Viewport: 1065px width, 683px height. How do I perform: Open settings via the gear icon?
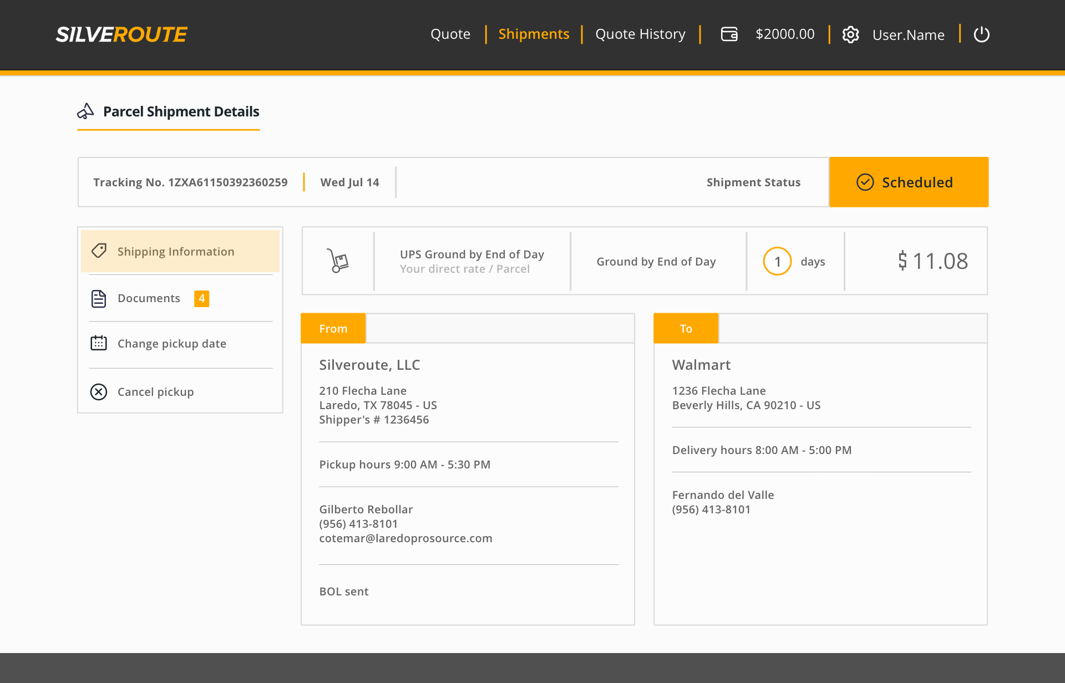tap(850, 34)
